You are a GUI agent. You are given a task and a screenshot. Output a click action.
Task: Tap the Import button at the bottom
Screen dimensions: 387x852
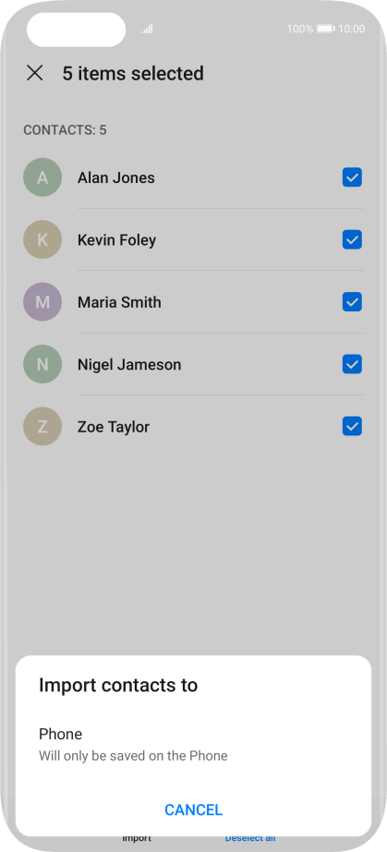pyautogui.click(x=137, y=838)
